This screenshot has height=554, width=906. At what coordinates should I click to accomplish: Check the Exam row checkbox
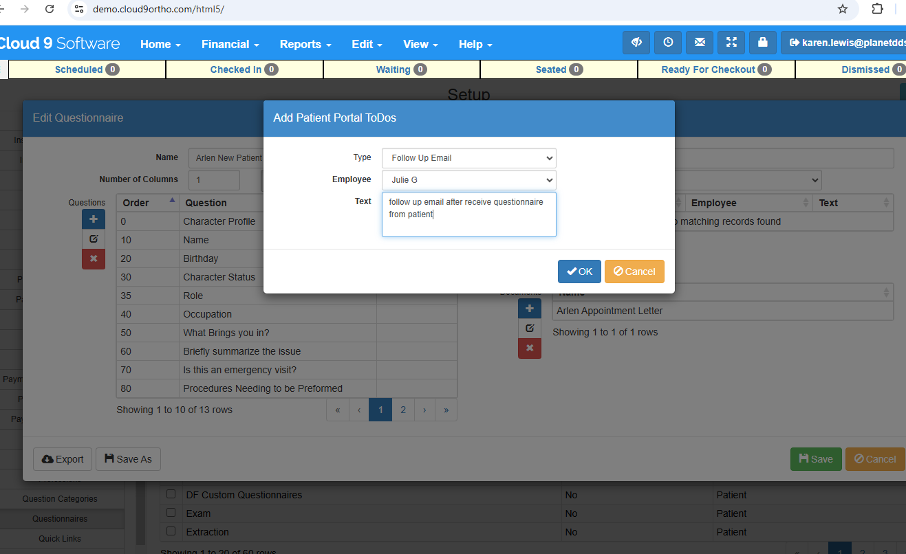[171, 513]
